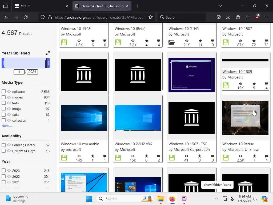
Task: Close the Internet Archive tab
Action: 127,6
